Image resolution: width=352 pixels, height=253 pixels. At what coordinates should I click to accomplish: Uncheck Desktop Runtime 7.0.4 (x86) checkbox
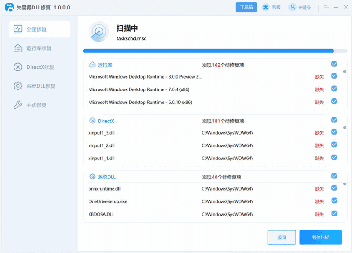point(334,89)
